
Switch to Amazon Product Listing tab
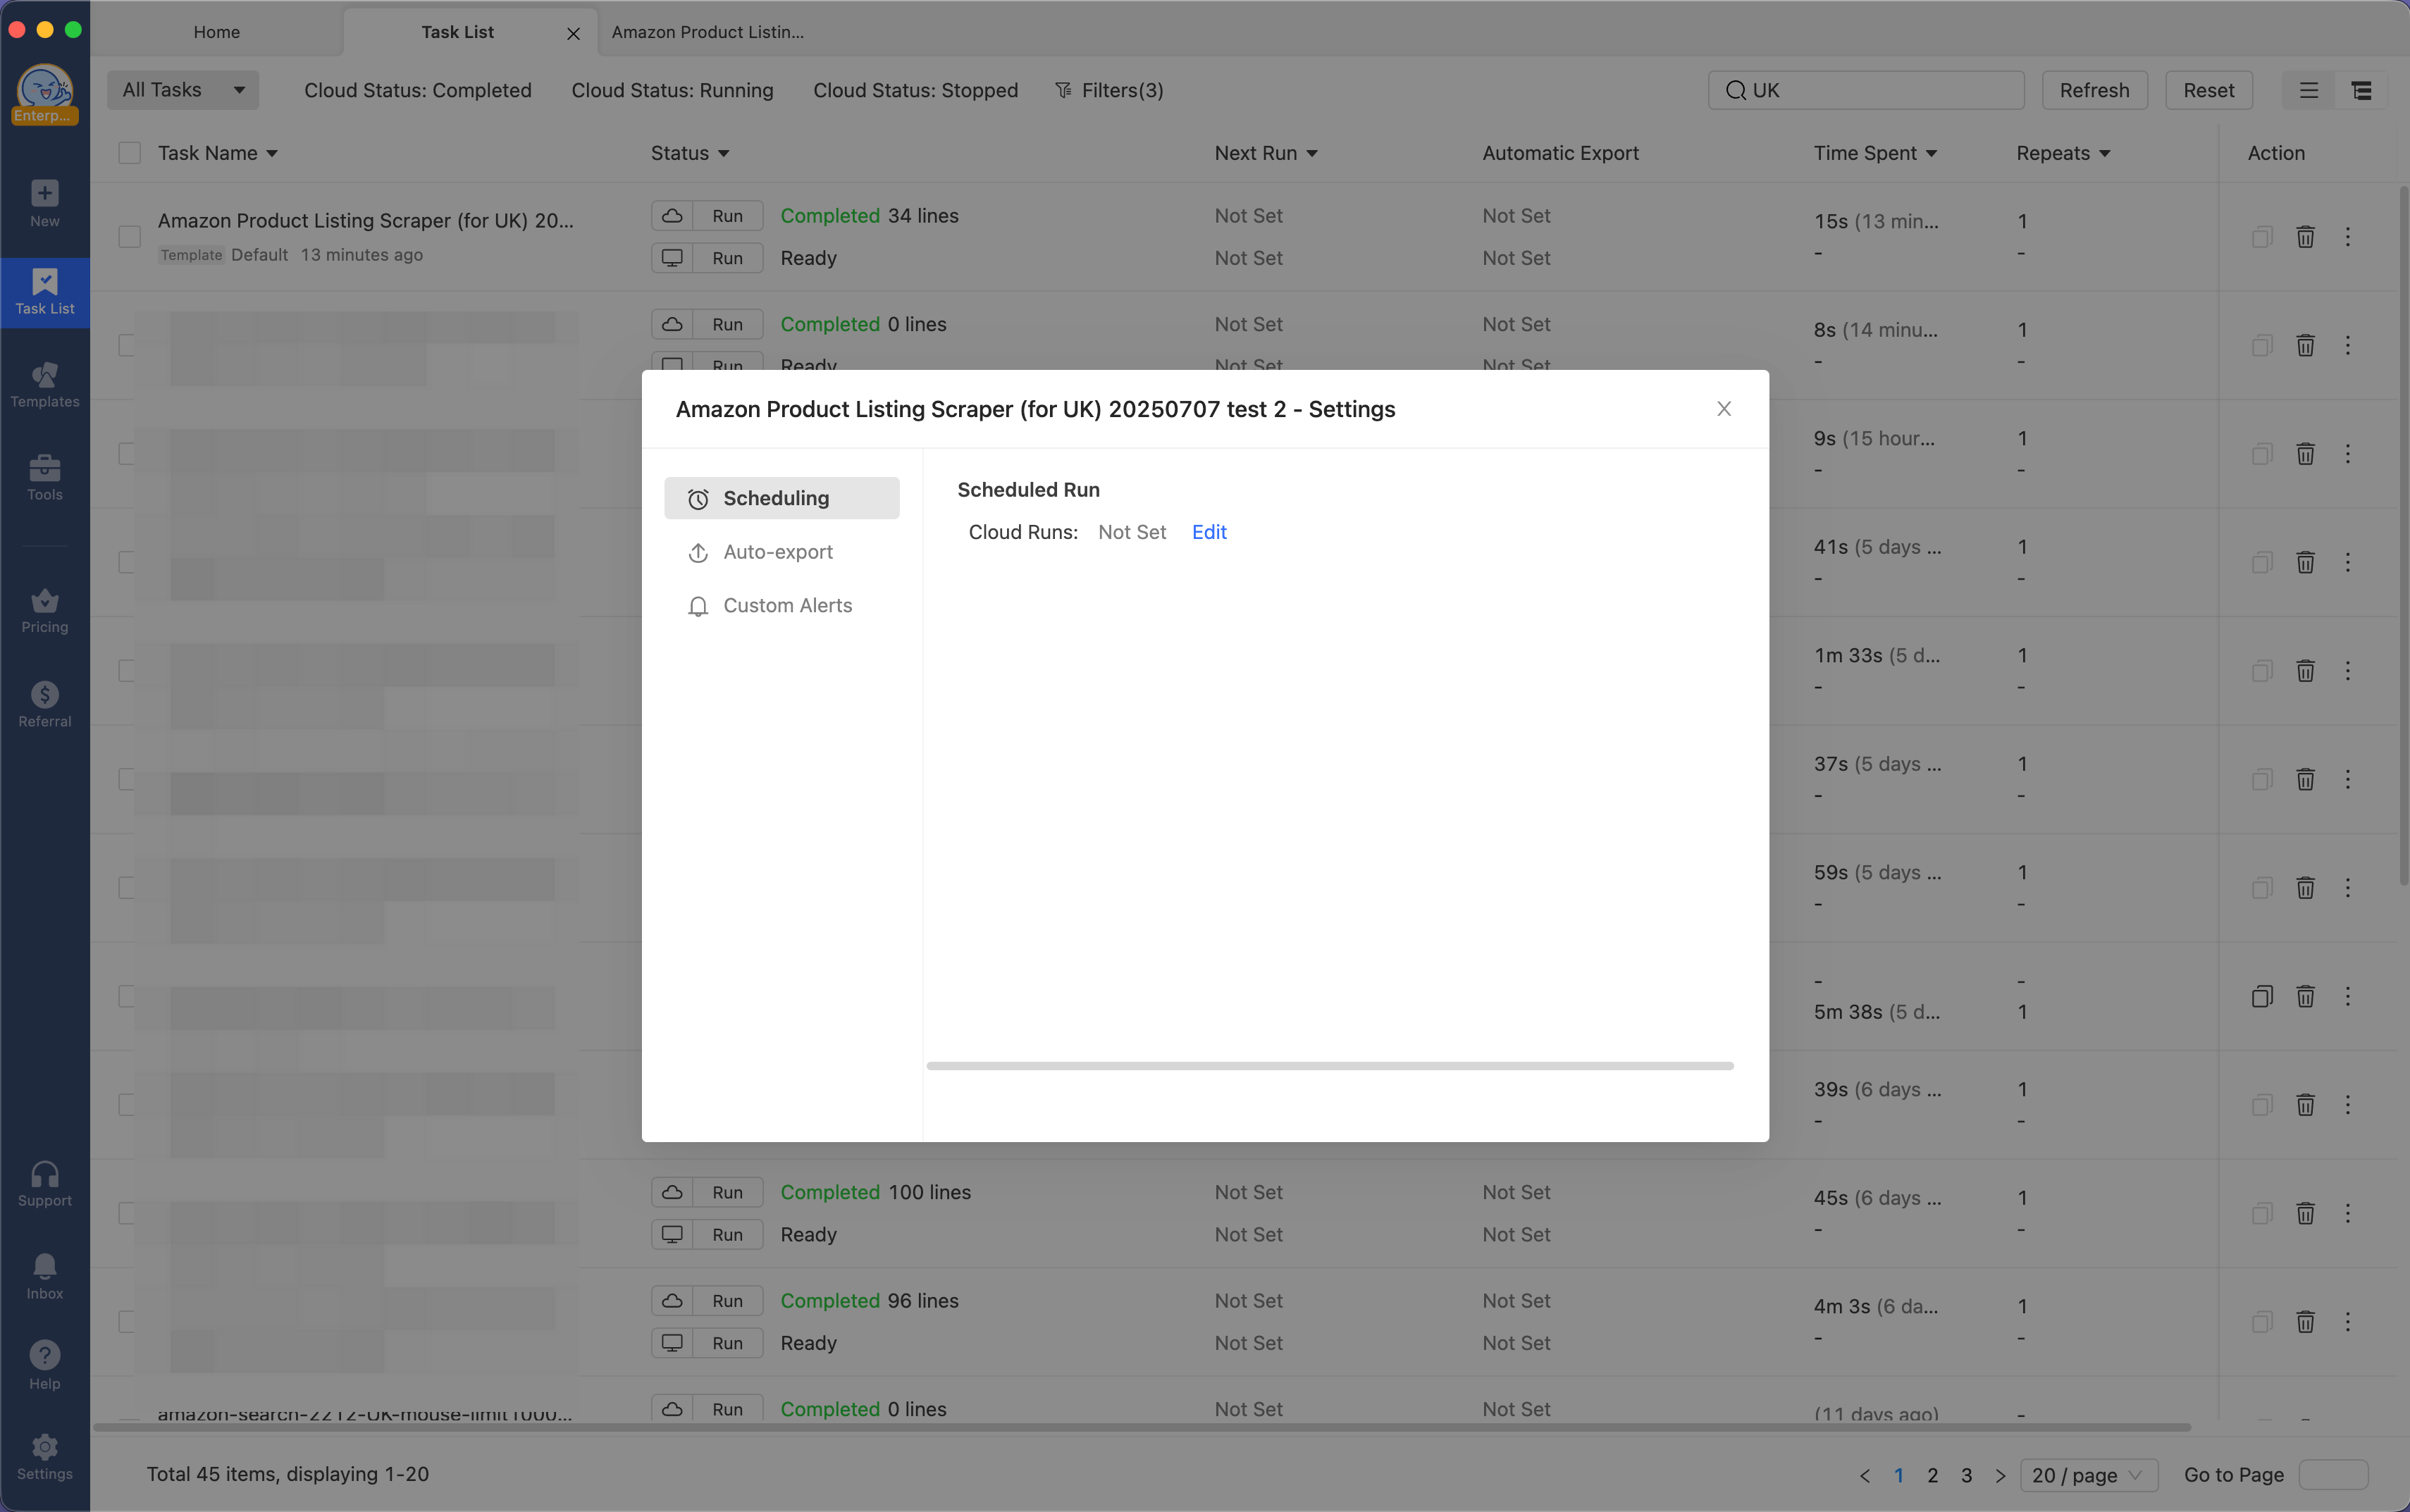tap(708, 32)
